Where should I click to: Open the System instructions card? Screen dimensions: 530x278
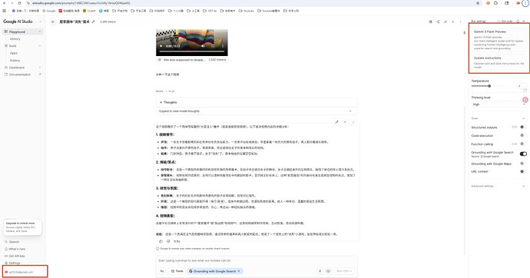pos(499,62)
